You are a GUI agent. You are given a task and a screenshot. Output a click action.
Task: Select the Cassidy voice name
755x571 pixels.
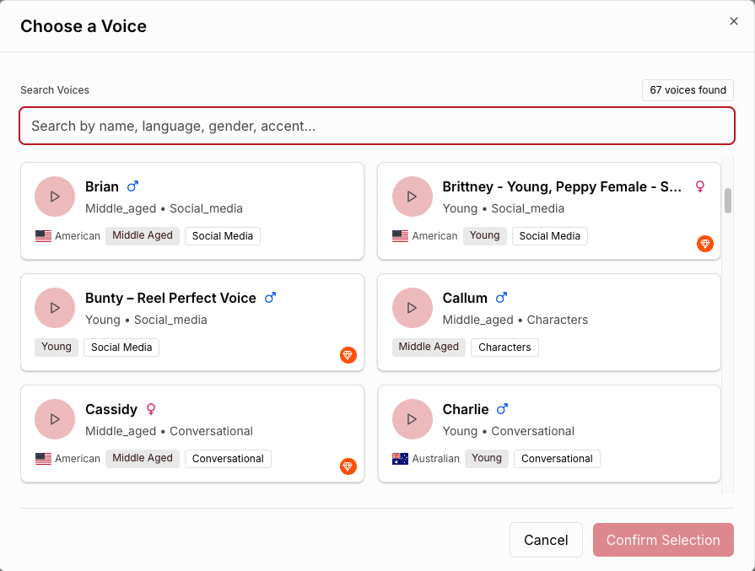point(111,409)
